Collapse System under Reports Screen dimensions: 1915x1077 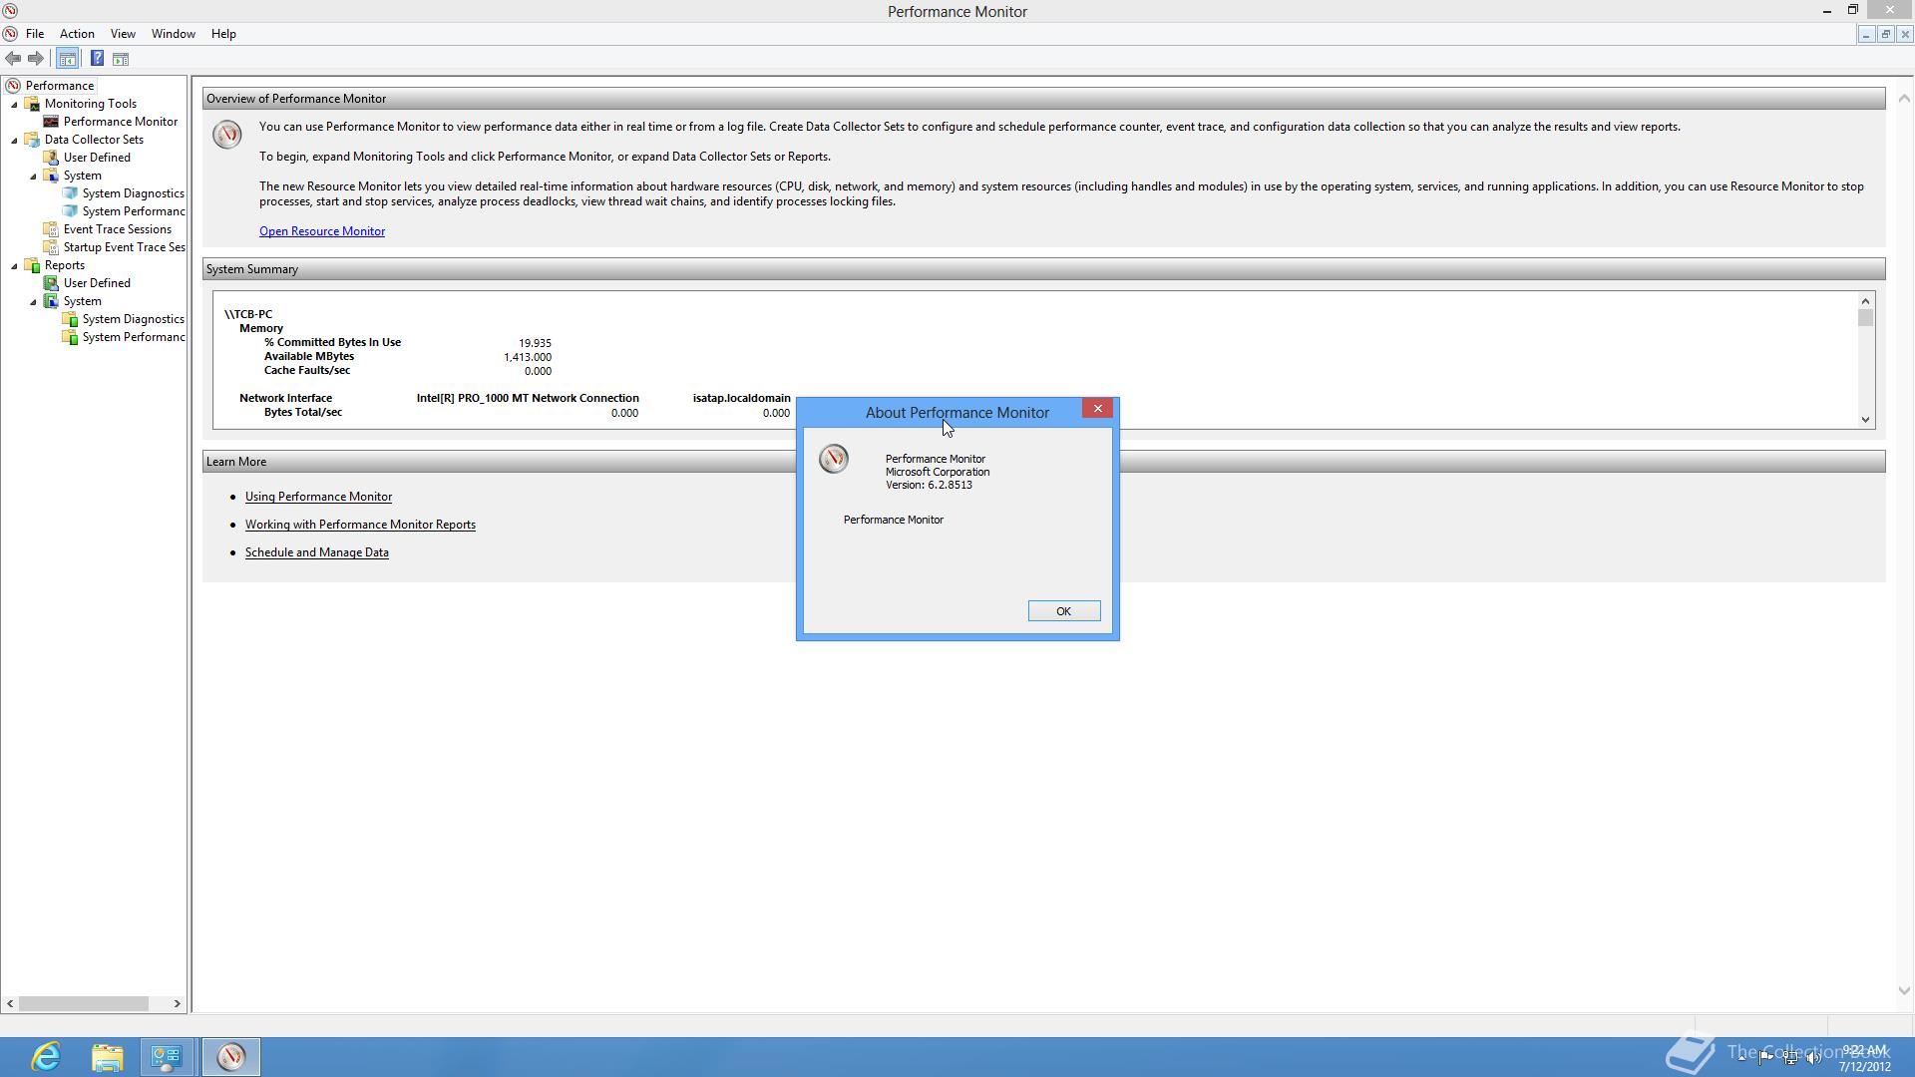pos(33,301)
